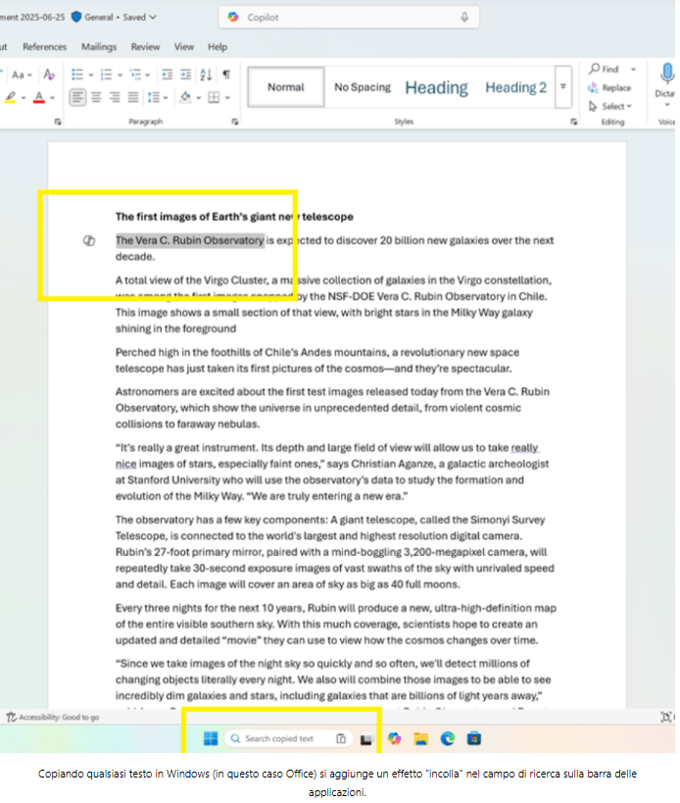Expand the Styles gallery more arrow

tap(563, 87)
